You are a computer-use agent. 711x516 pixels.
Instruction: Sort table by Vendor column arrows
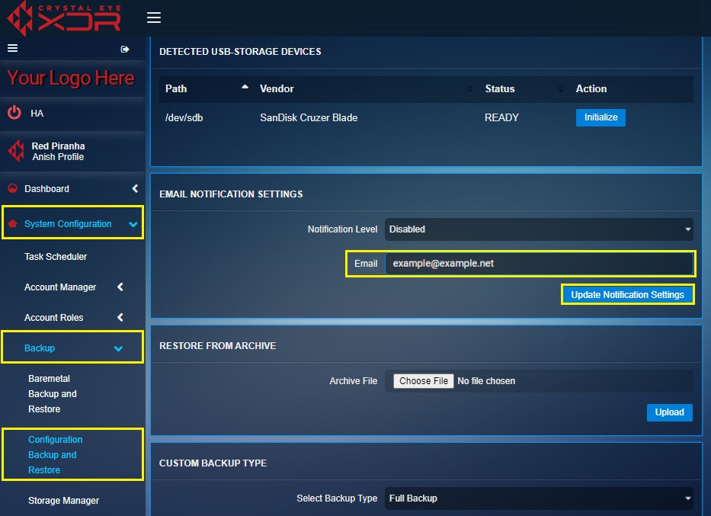pyautogui.click(x=469, y=89)
